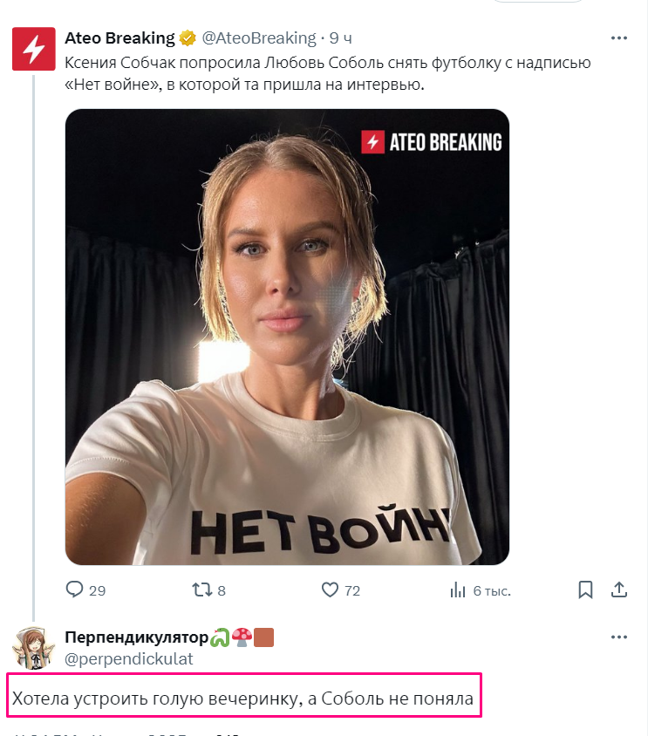Open Ateo Breaking tweet more options

pos(618,38)
